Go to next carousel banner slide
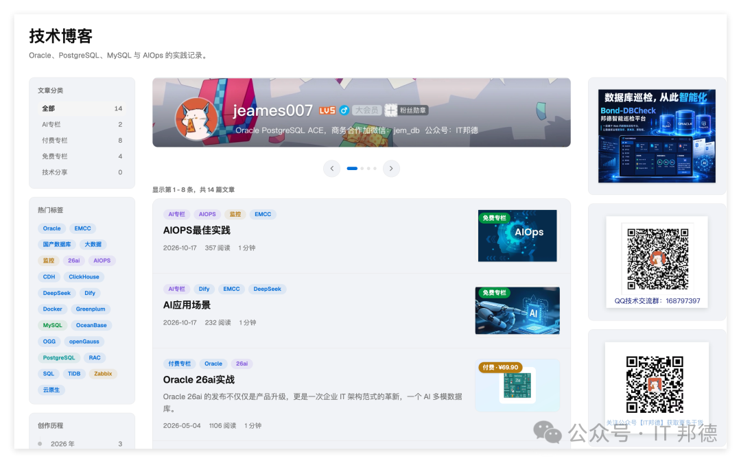The height and width of the screenshot is (463, 741). 391,168
